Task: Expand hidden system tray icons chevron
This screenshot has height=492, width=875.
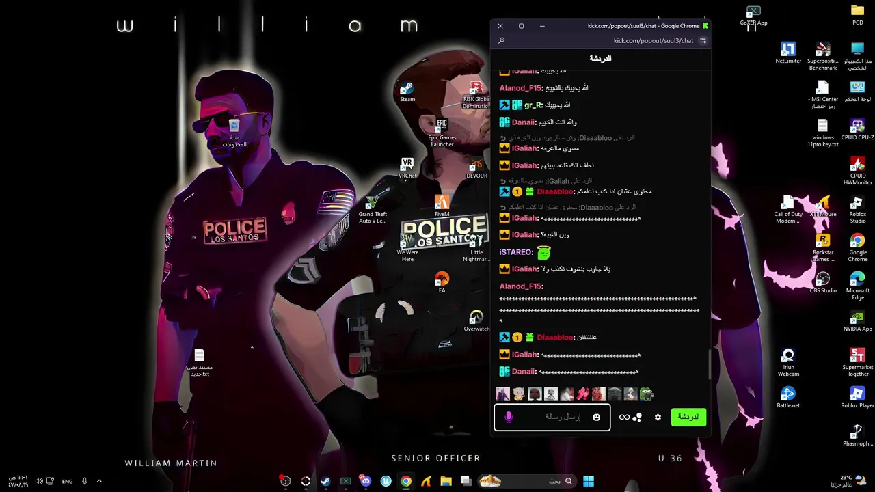Action: 99,481
